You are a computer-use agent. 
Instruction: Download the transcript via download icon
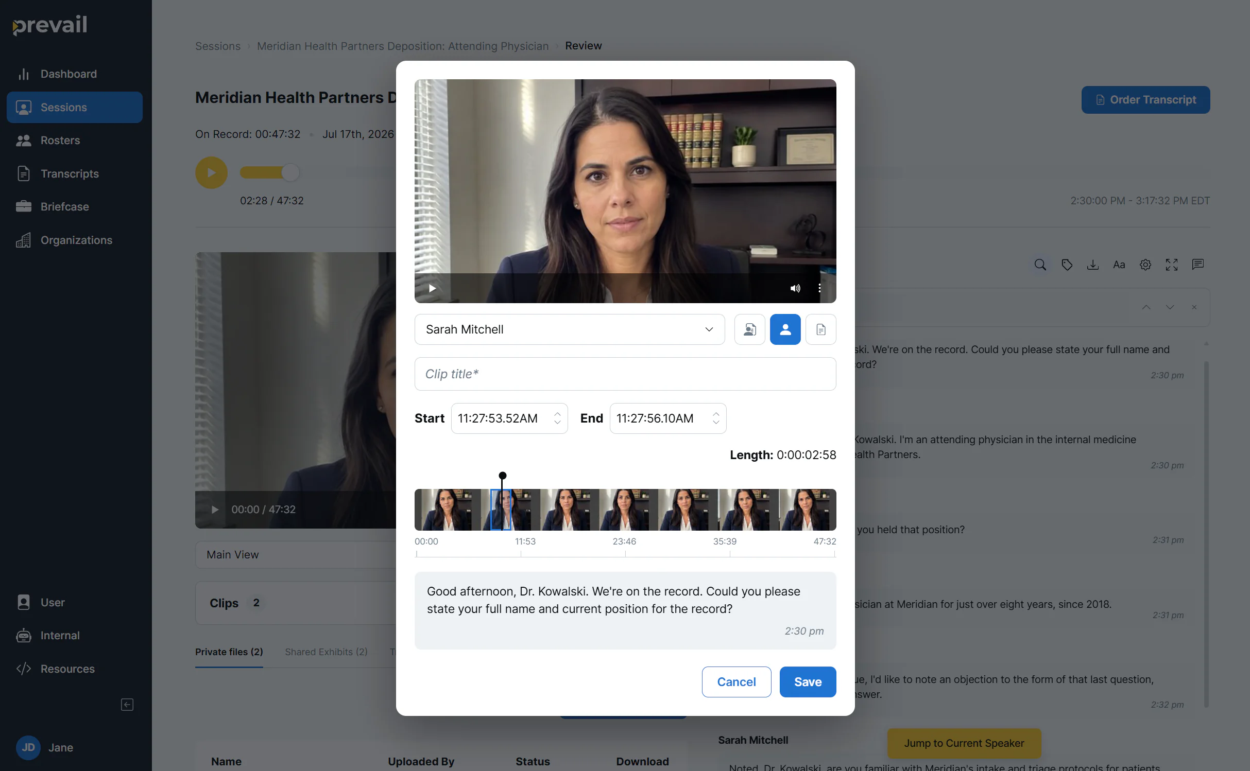(1093, 265)
